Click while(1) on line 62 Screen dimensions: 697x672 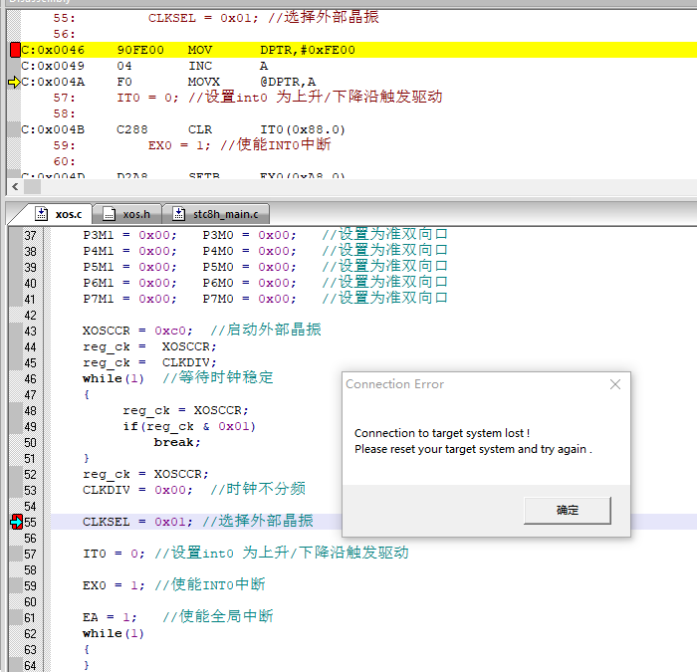pyautogui.click(x=114, y=633)
